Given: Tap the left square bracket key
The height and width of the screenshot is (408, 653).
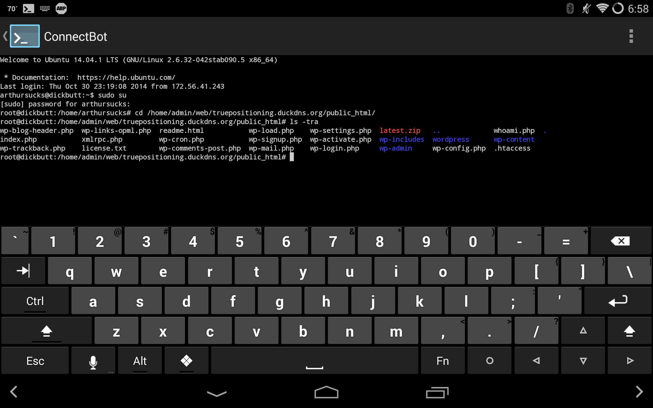Looking at the screenshot, I should pyautogui.click(x=536, y=271).
